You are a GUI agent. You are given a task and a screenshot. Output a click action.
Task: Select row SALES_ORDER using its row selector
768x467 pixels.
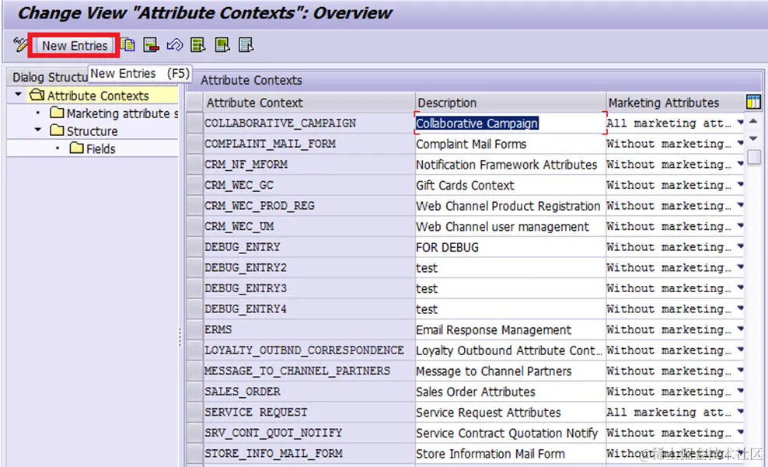point(195,392)
